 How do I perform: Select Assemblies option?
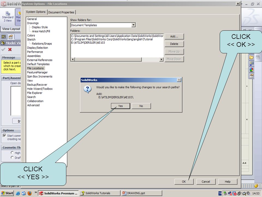(34, 56)
